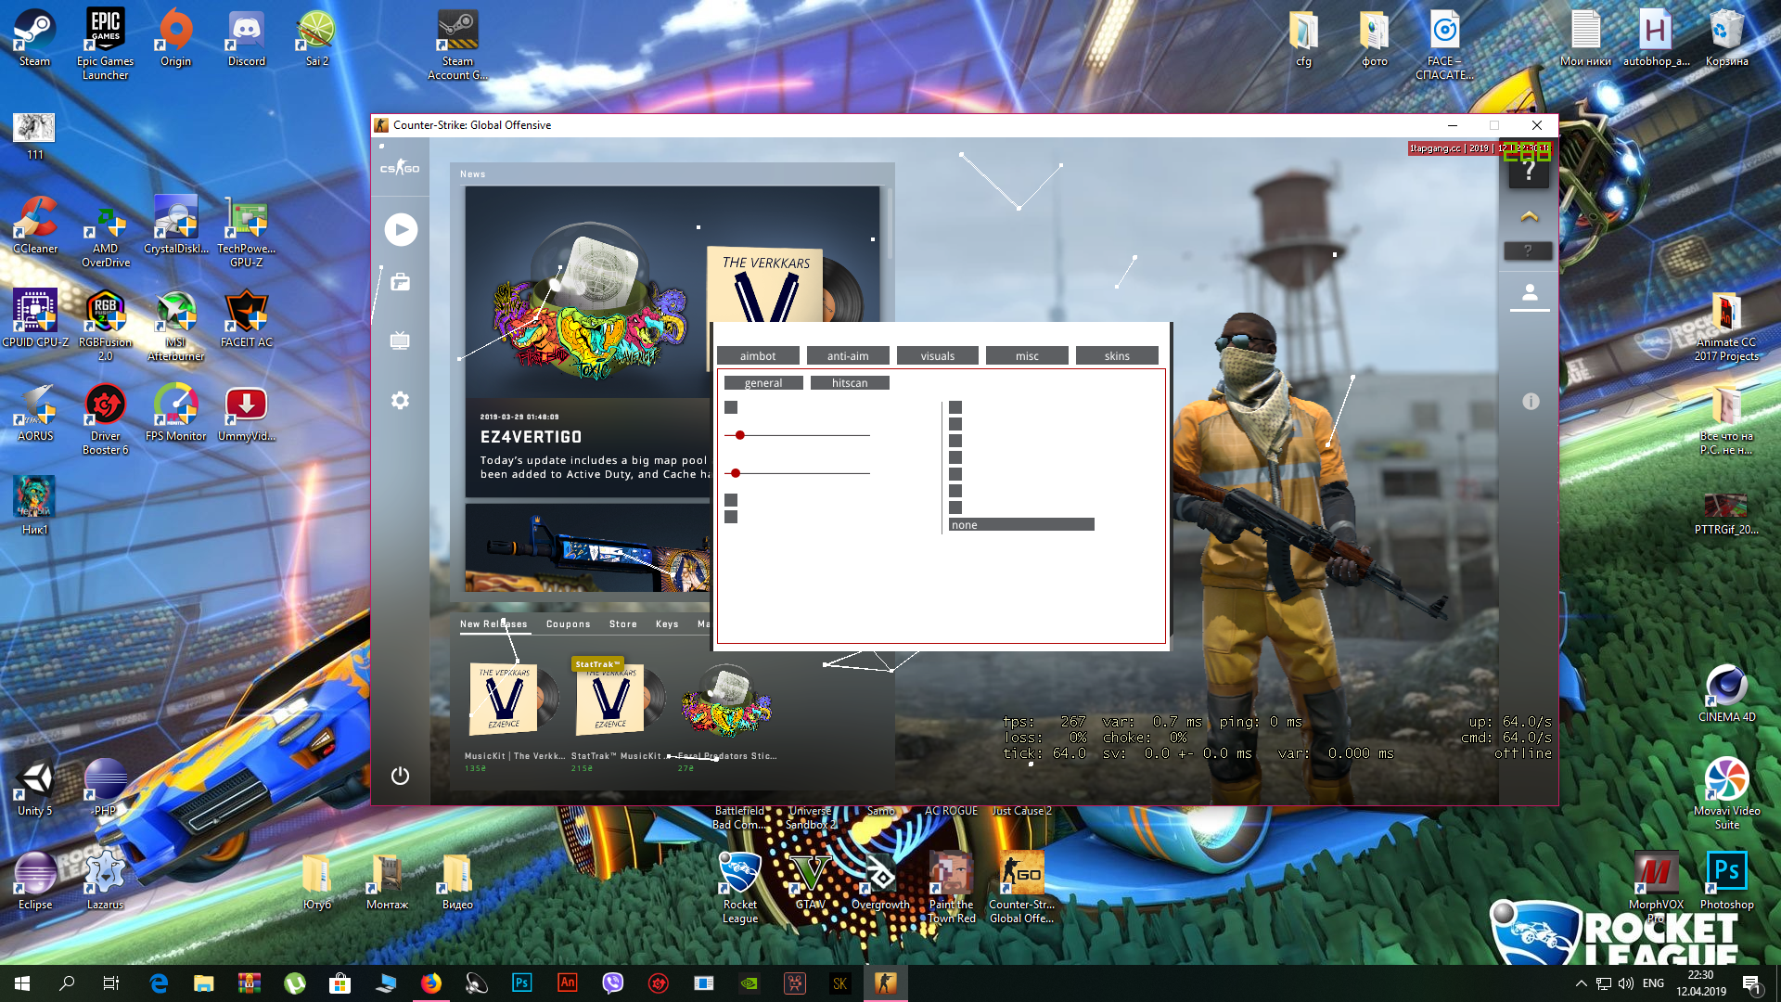Image resolution: width=1781 pixels, height=1002 pixels.
Task: Show hidden system tray icons chevron
Action: pos(1581,983)
